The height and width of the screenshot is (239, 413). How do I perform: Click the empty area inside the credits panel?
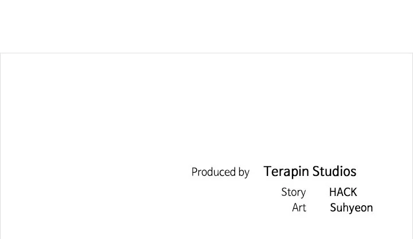click(115, 115)
